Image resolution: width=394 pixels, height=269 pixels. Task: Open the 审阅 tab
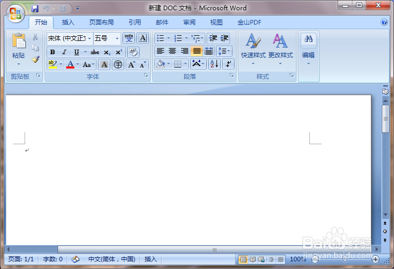(189, 23)
